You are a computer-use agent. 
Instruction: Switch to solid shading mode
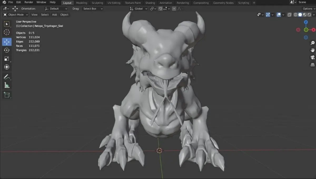pos(300,15)
